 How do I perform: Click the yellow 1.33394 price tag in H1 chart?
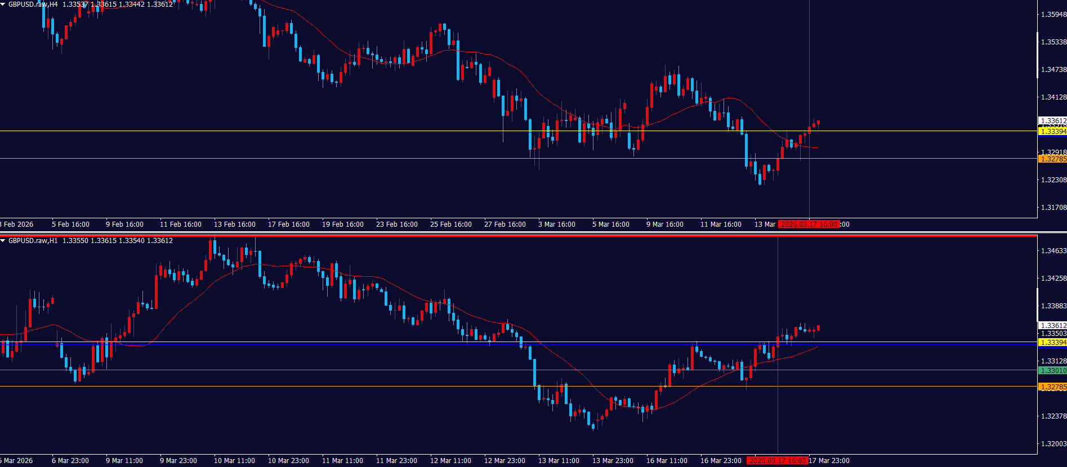(x=1052, y=343)
